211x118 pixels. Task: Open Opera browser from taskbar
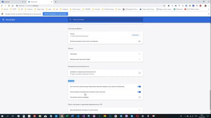tap(137, 116)
